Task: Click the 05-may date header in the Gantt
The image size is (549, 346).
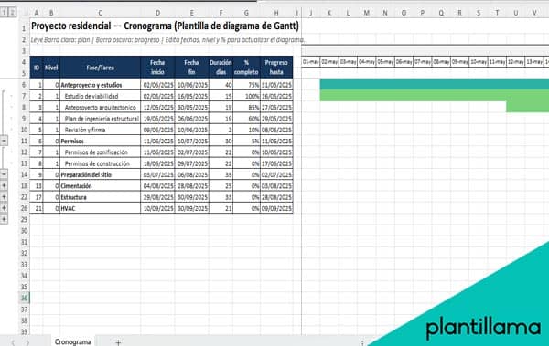Action: click(x=385, y=62)
